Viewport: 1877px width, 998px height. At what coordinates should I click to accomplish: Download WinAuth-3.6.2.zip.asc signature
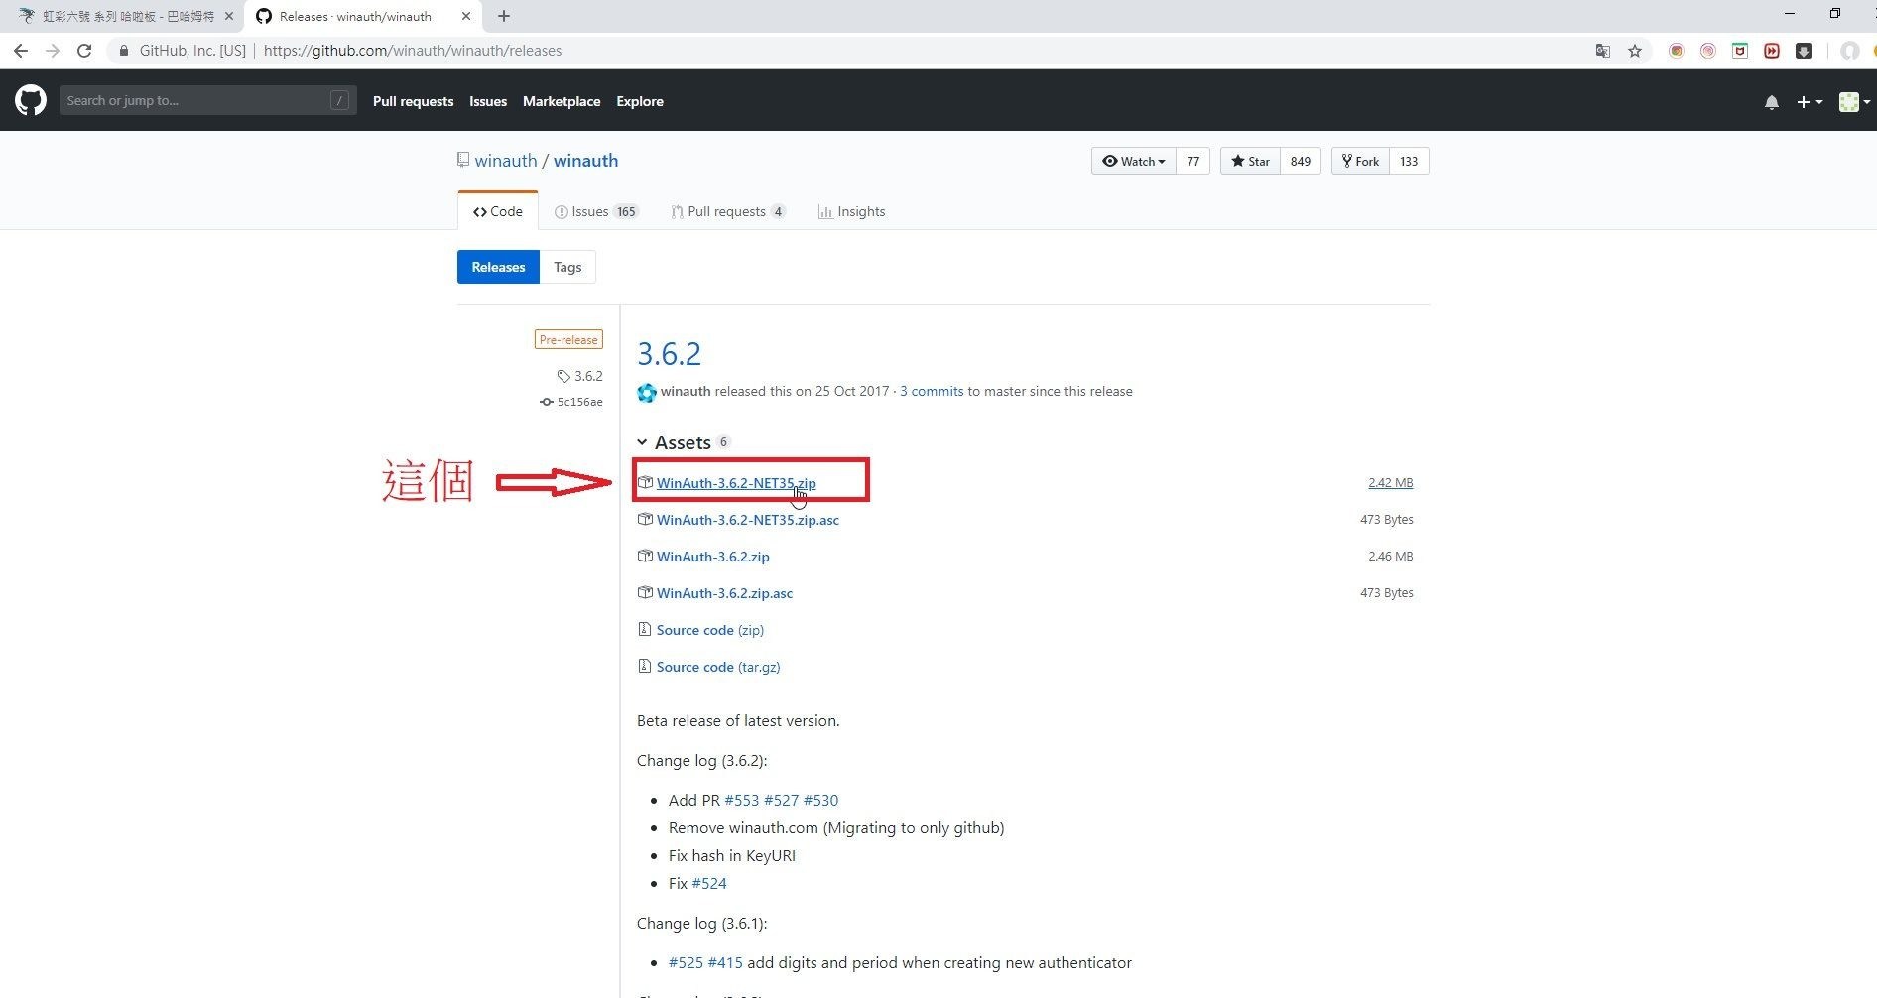724,593
